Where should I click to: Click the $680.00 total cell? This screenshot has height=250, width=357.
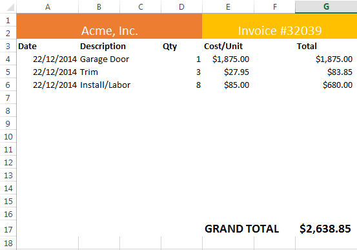[x=326, y=85]
